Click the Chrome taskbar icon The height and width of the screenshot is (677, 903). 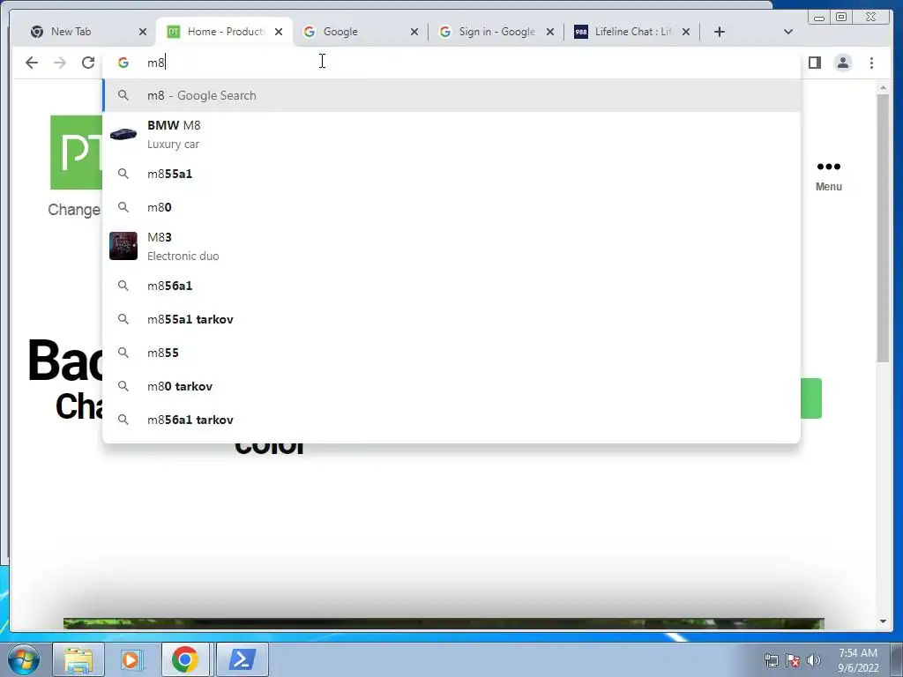[x=185, y=659]
